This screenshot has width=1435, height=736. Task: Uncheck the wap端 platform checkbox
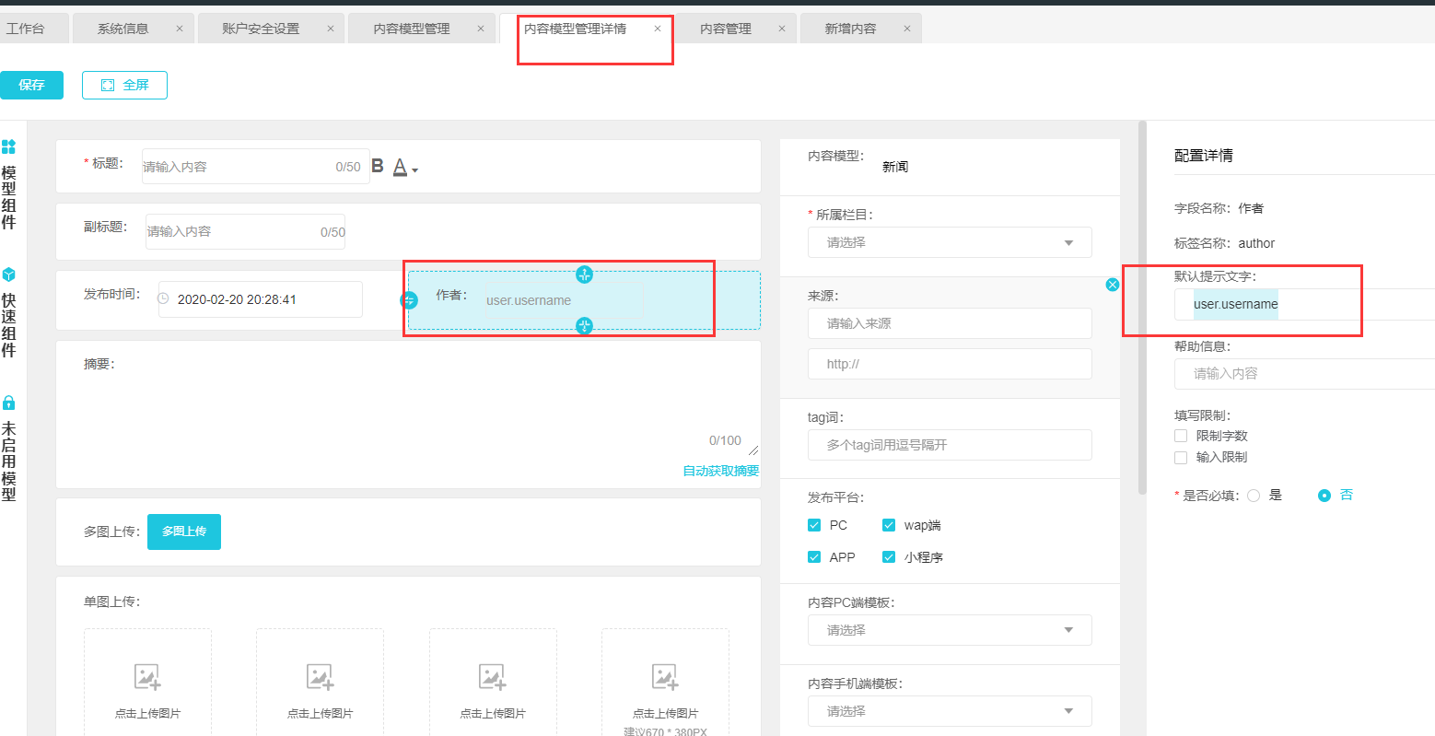tap(889, 525)
